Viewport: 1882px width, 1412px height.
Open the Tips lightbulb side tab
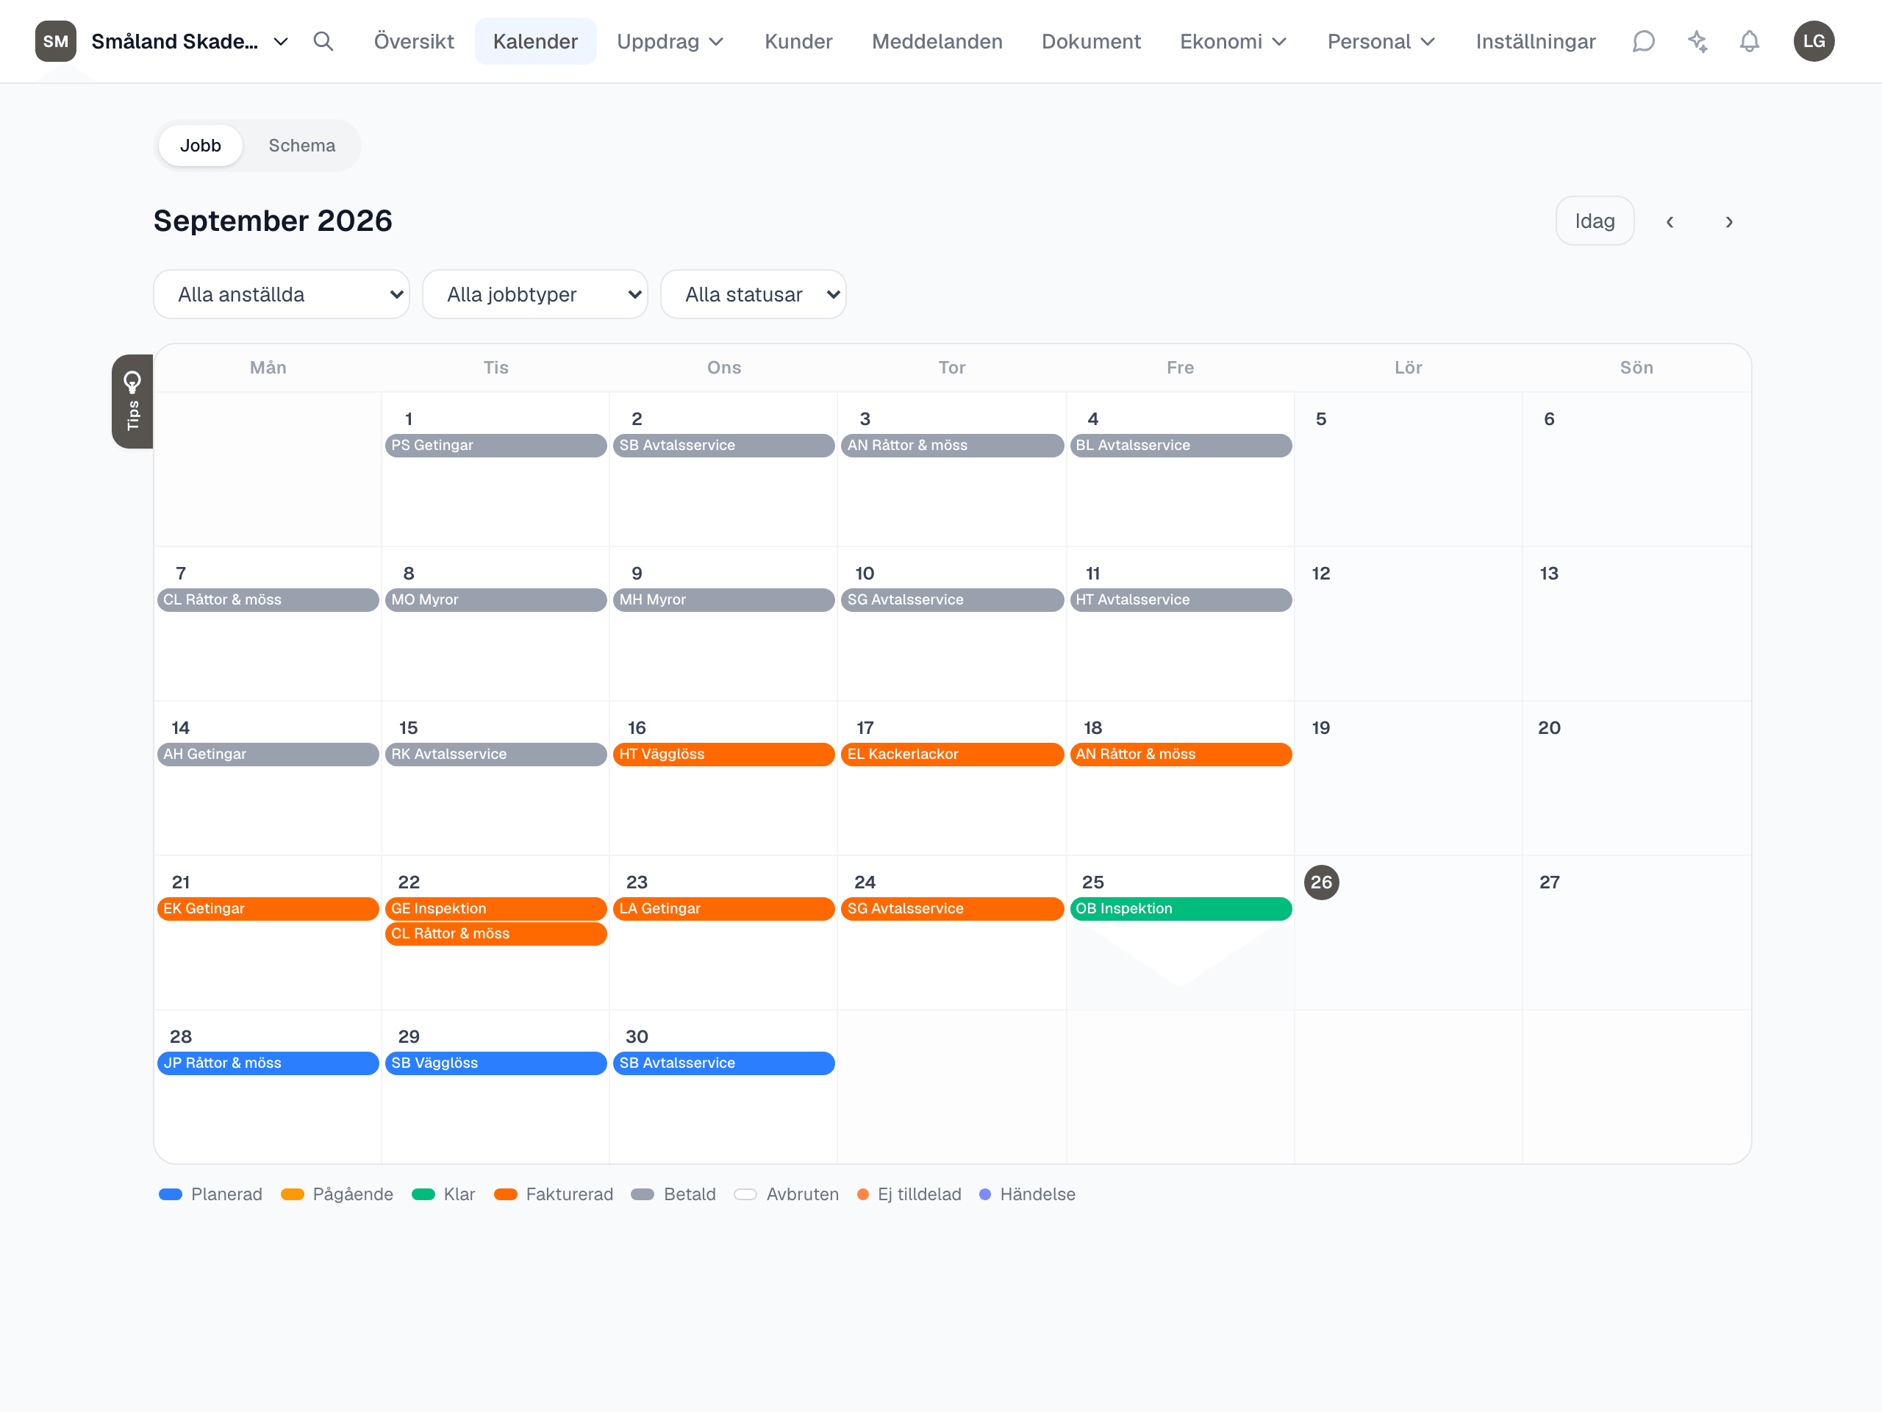coord(132,401)
